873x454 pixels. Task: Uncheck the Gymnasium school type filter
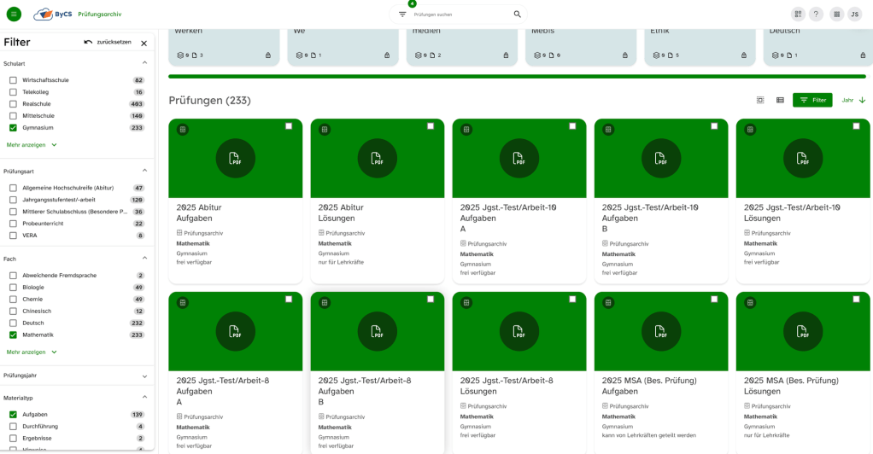tap(13, 127)
